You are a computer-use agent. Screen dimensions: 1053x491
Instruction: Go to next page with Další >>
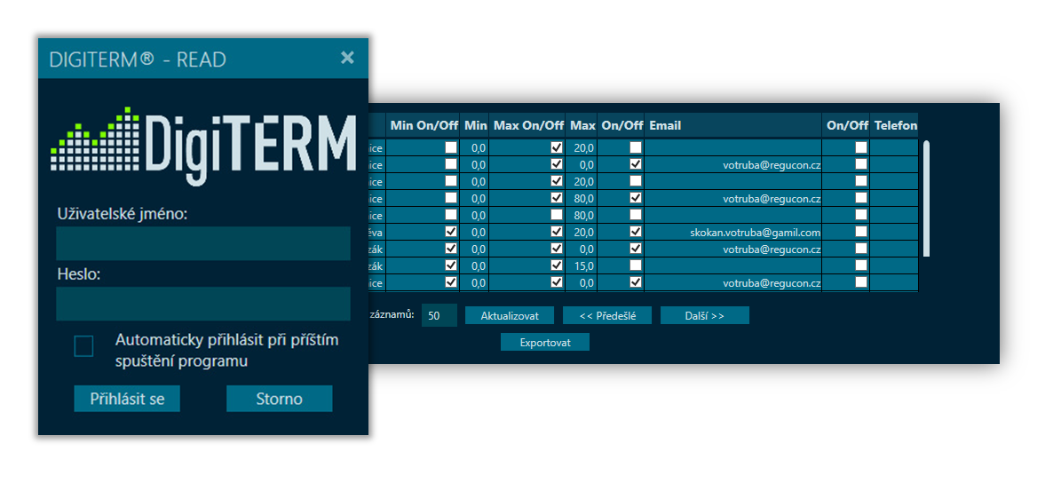(x=704, y=315)
